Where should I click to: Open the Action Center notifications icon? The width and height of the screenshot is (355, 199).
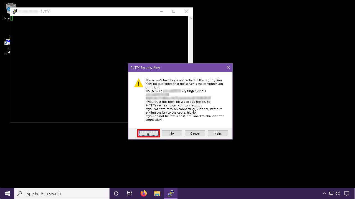(x=347, y=193)
